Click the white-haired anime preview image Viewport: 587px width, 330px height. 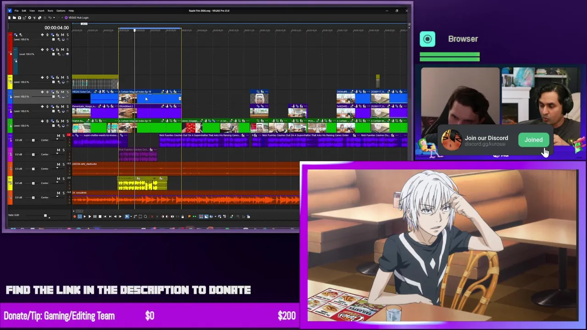pyautogui.click(x=443, y=245)
